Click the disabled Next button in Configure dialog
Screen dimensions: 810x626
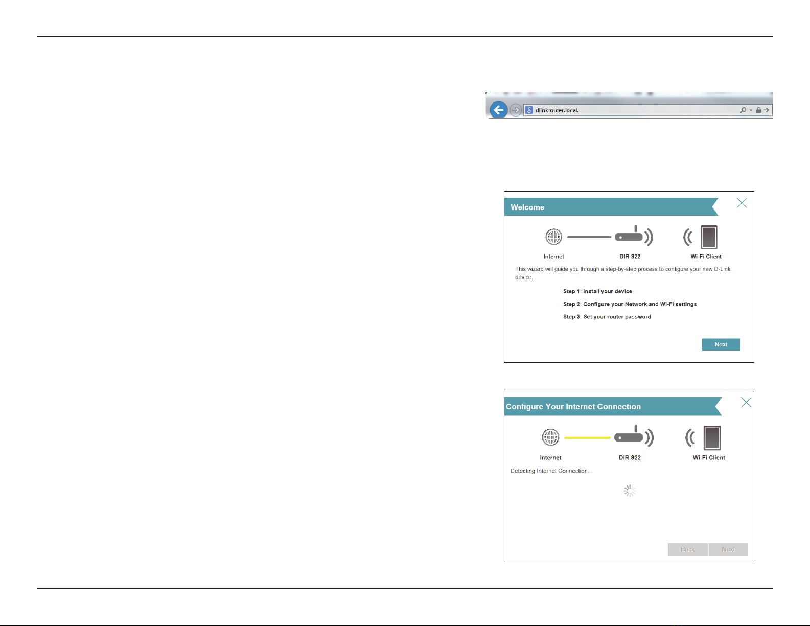tap(728, 549)
